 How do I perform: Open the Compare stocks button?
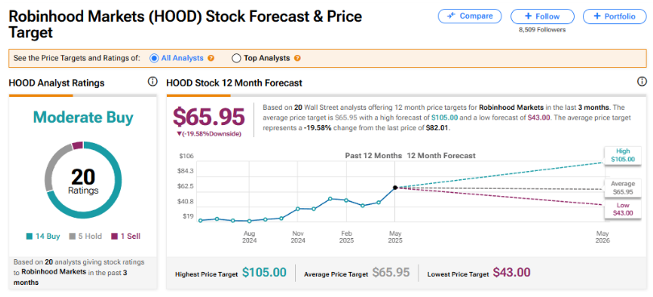point(469,16)
